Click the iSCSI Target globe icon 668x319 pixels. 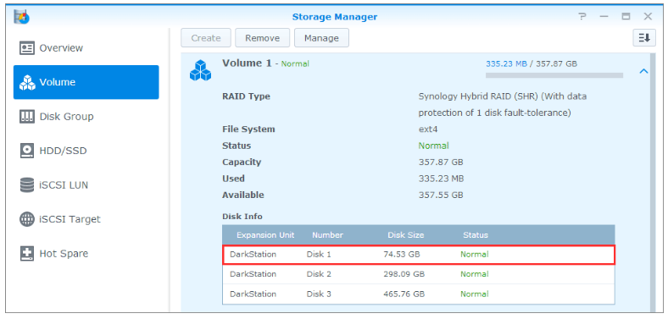27,219
